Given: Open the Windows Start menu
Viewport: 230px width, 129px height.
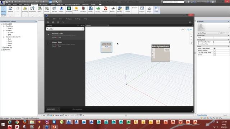Looking at the screenshot, I should pyautogui.click(x=3, y=124).
